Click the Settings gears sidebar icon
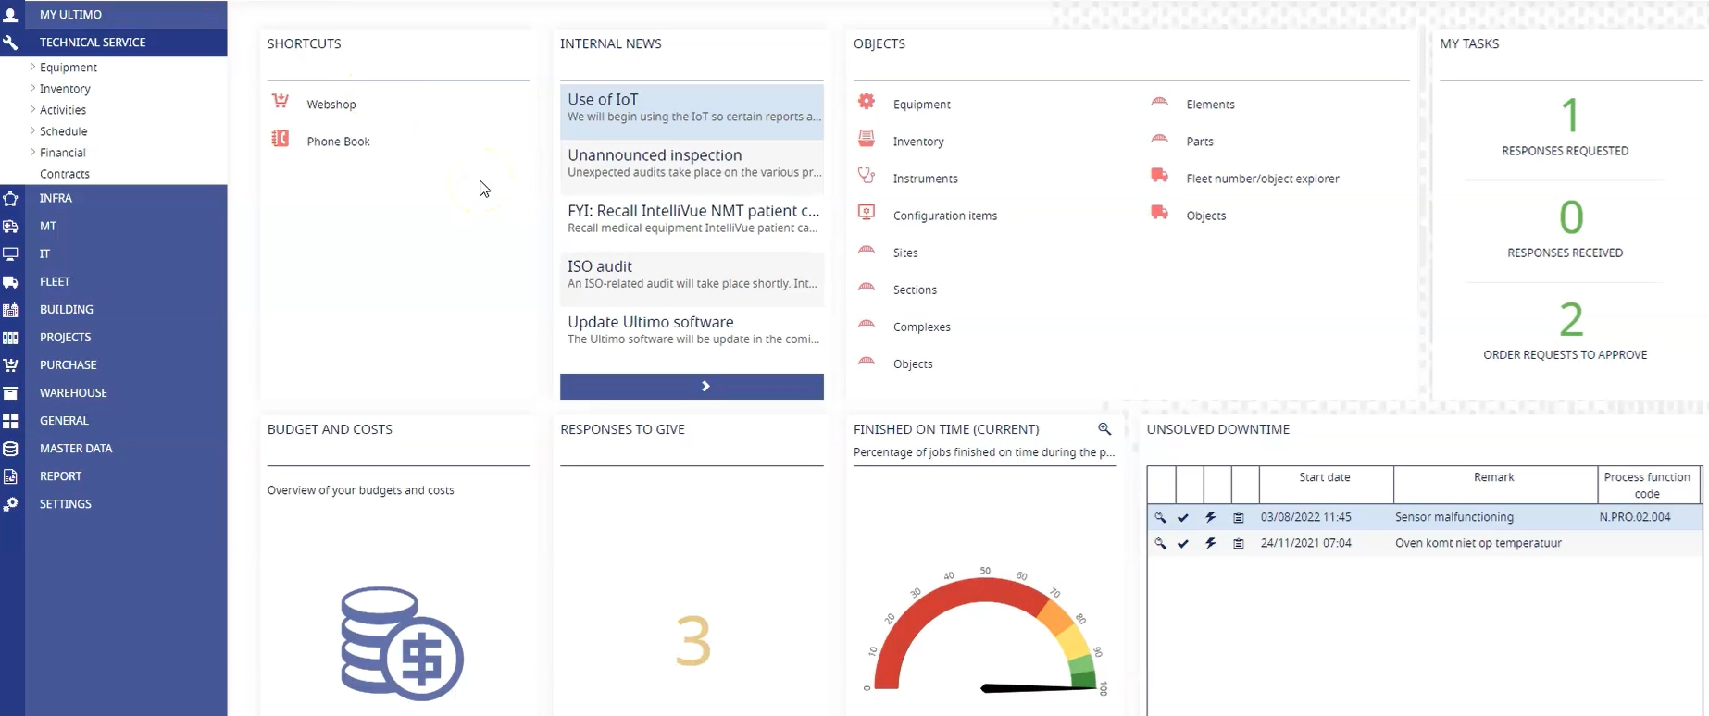 click(10, 503)
